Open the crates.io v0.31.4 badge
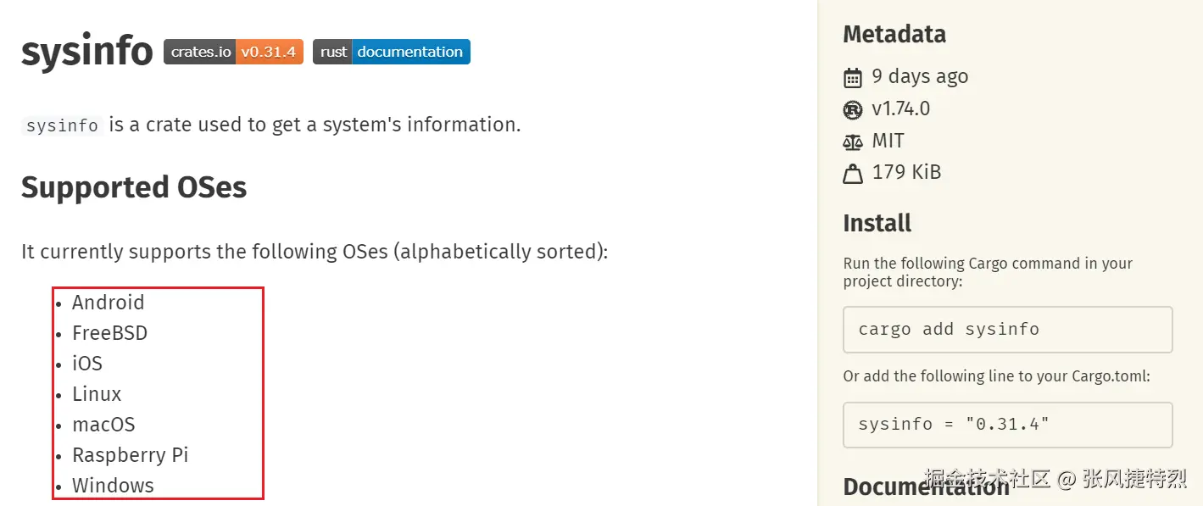The image size is (1203, 506). click(233, 52)
